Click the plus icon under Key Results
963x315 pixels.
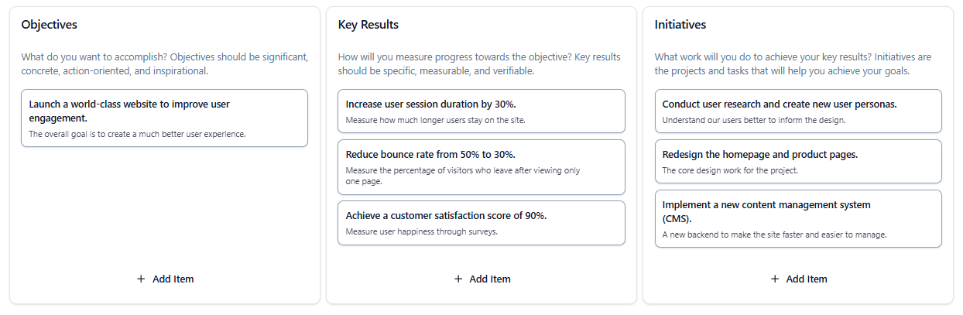(x=458, y=279)
